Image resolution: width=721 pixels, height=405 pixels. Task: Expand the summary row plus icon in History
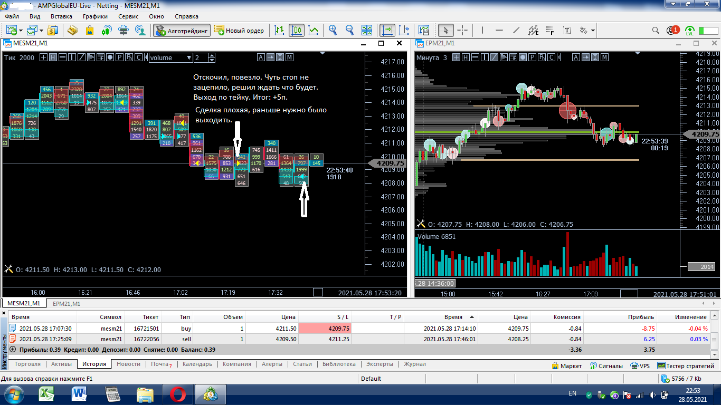(13, 349)
